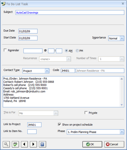Image resolution: width=127 pixels, height=150 pixels.
Task: Check the Private checkbox
Action: click(x=86, y=113)
